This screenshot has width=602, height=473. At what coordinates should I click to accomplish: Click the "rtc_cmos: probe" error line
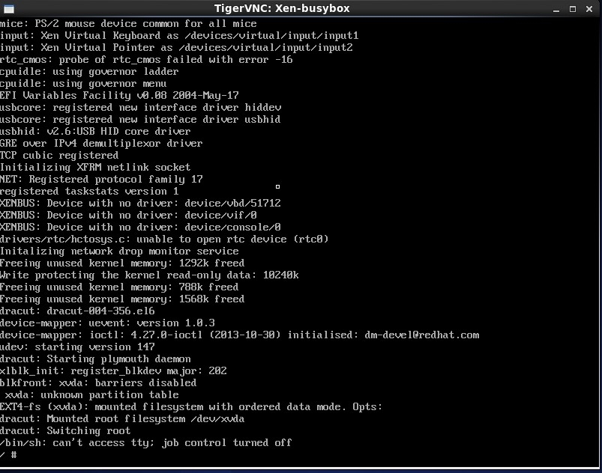click(146, 59)
